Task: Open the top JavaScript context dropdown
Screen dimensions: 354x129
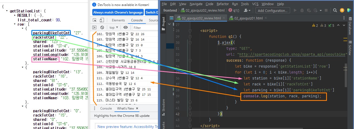Action: coord(114,27)
